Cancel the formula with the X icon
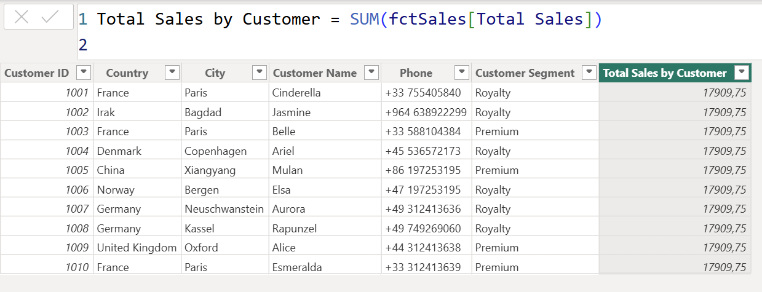762x292 pixels. (x=22, y=17)
